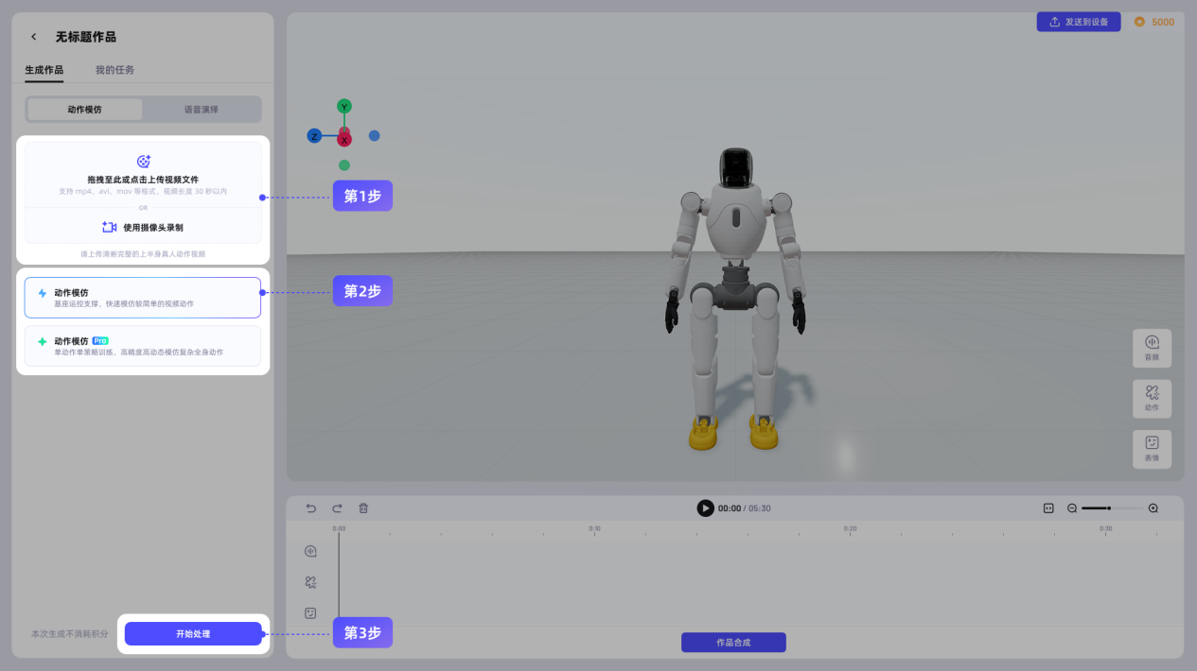
Task: Click the trash delete icon in timeline toolbar
Action: 363,508
